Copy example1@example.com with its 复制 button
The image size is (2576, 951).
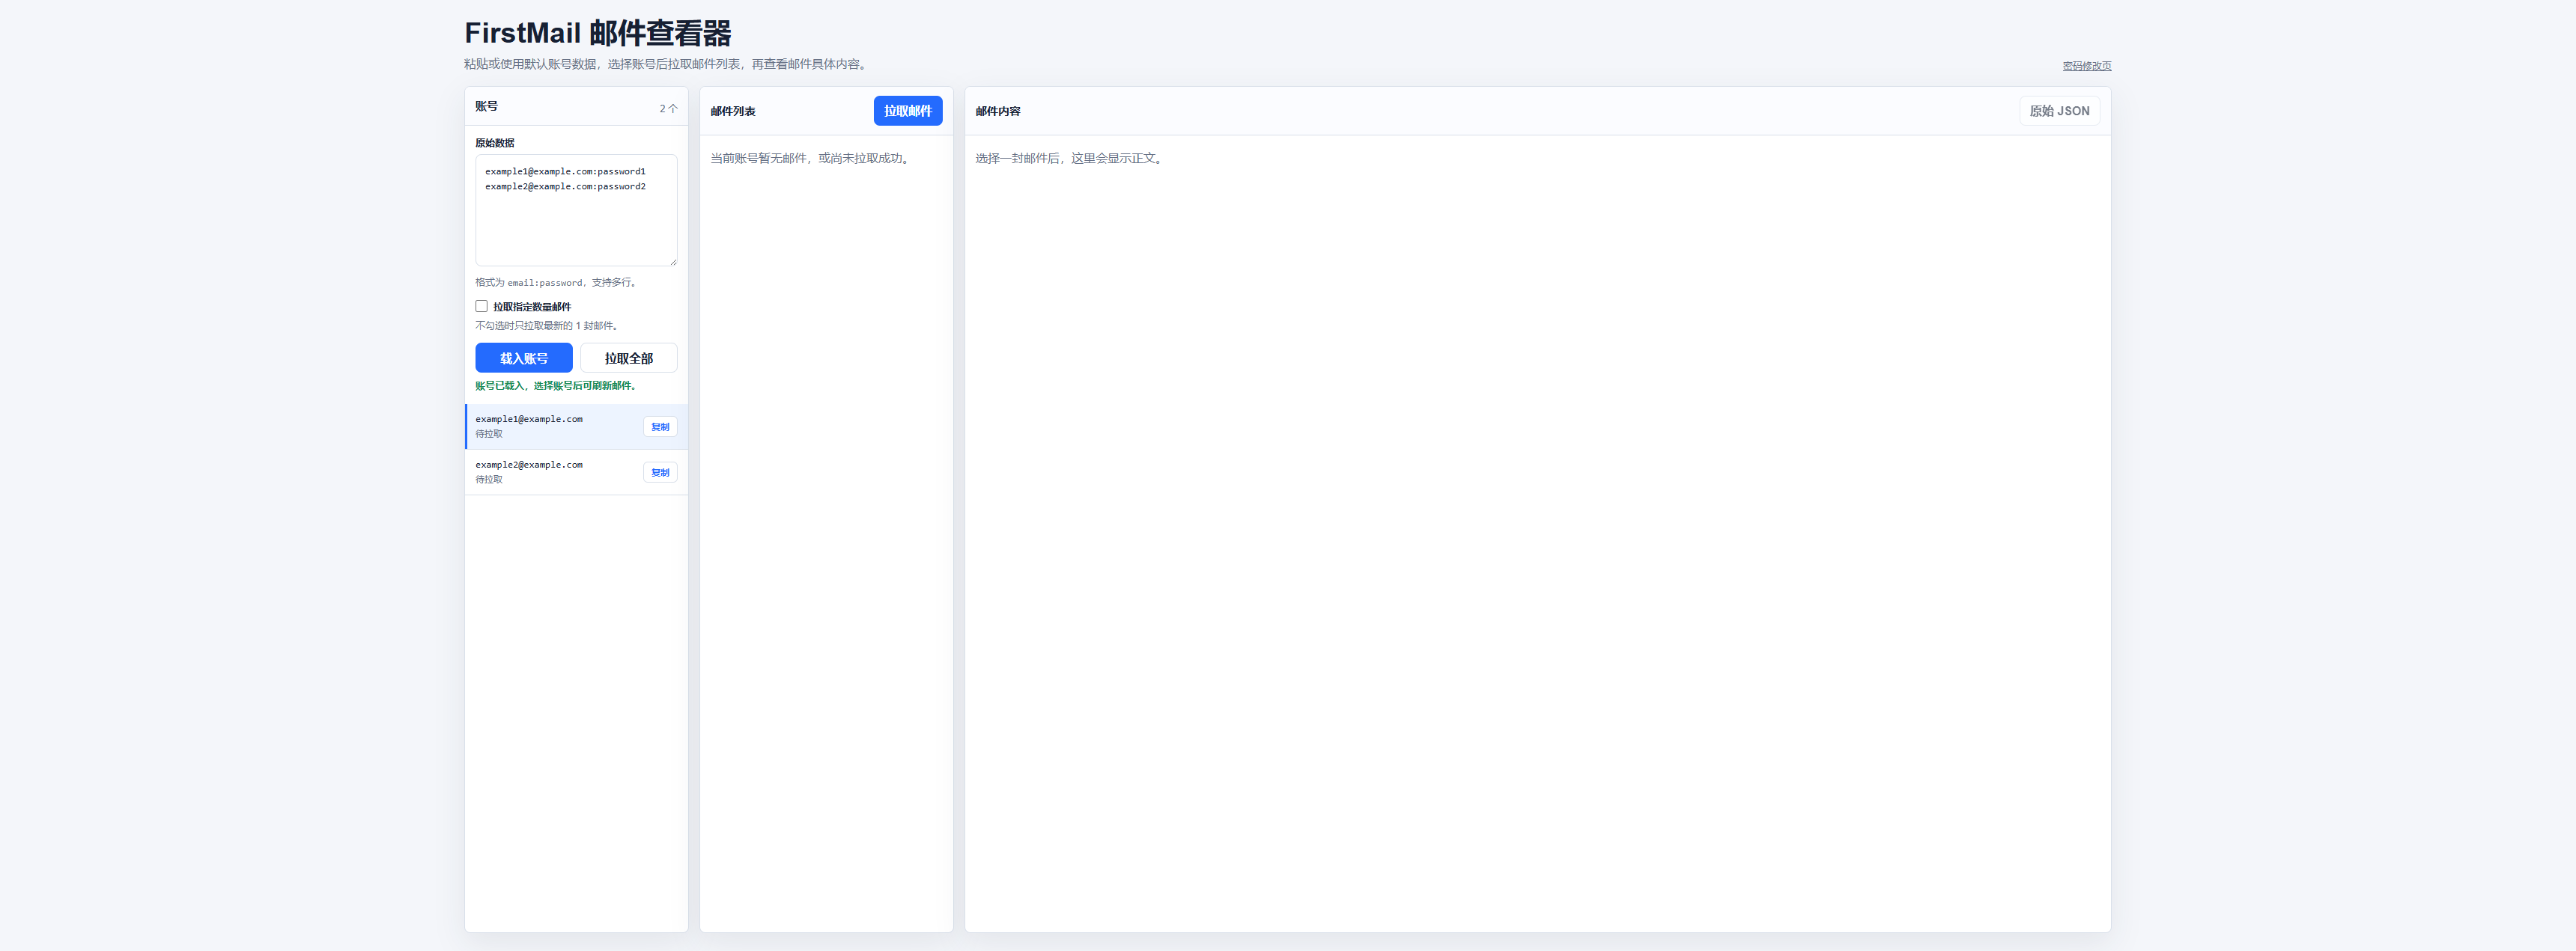click(660, 426)
